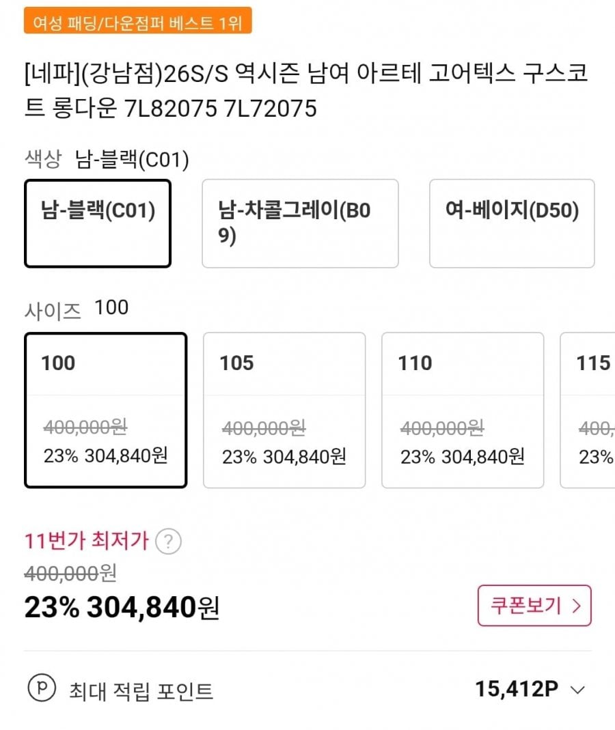This screenshot has width=615, height=730.
Task: Tap the P point icon beside 최대 적립 포인트
Action: (42, 688)
